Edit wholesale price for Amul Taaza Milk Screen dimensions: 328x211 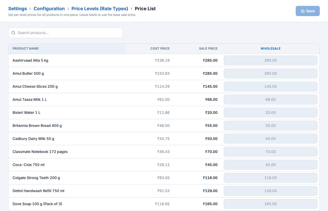271,99
